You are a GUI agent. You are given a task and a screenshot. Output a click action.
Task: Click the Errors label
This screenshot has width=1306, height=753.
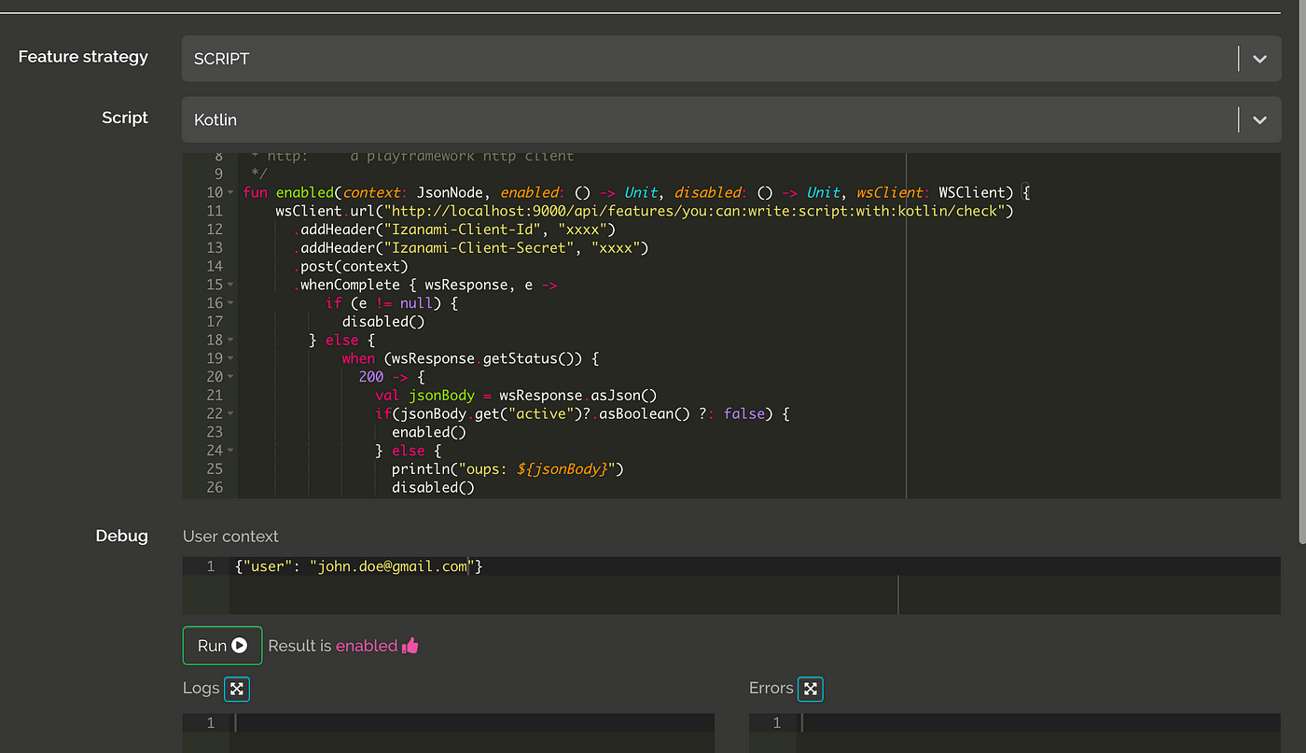click(771, 689)
